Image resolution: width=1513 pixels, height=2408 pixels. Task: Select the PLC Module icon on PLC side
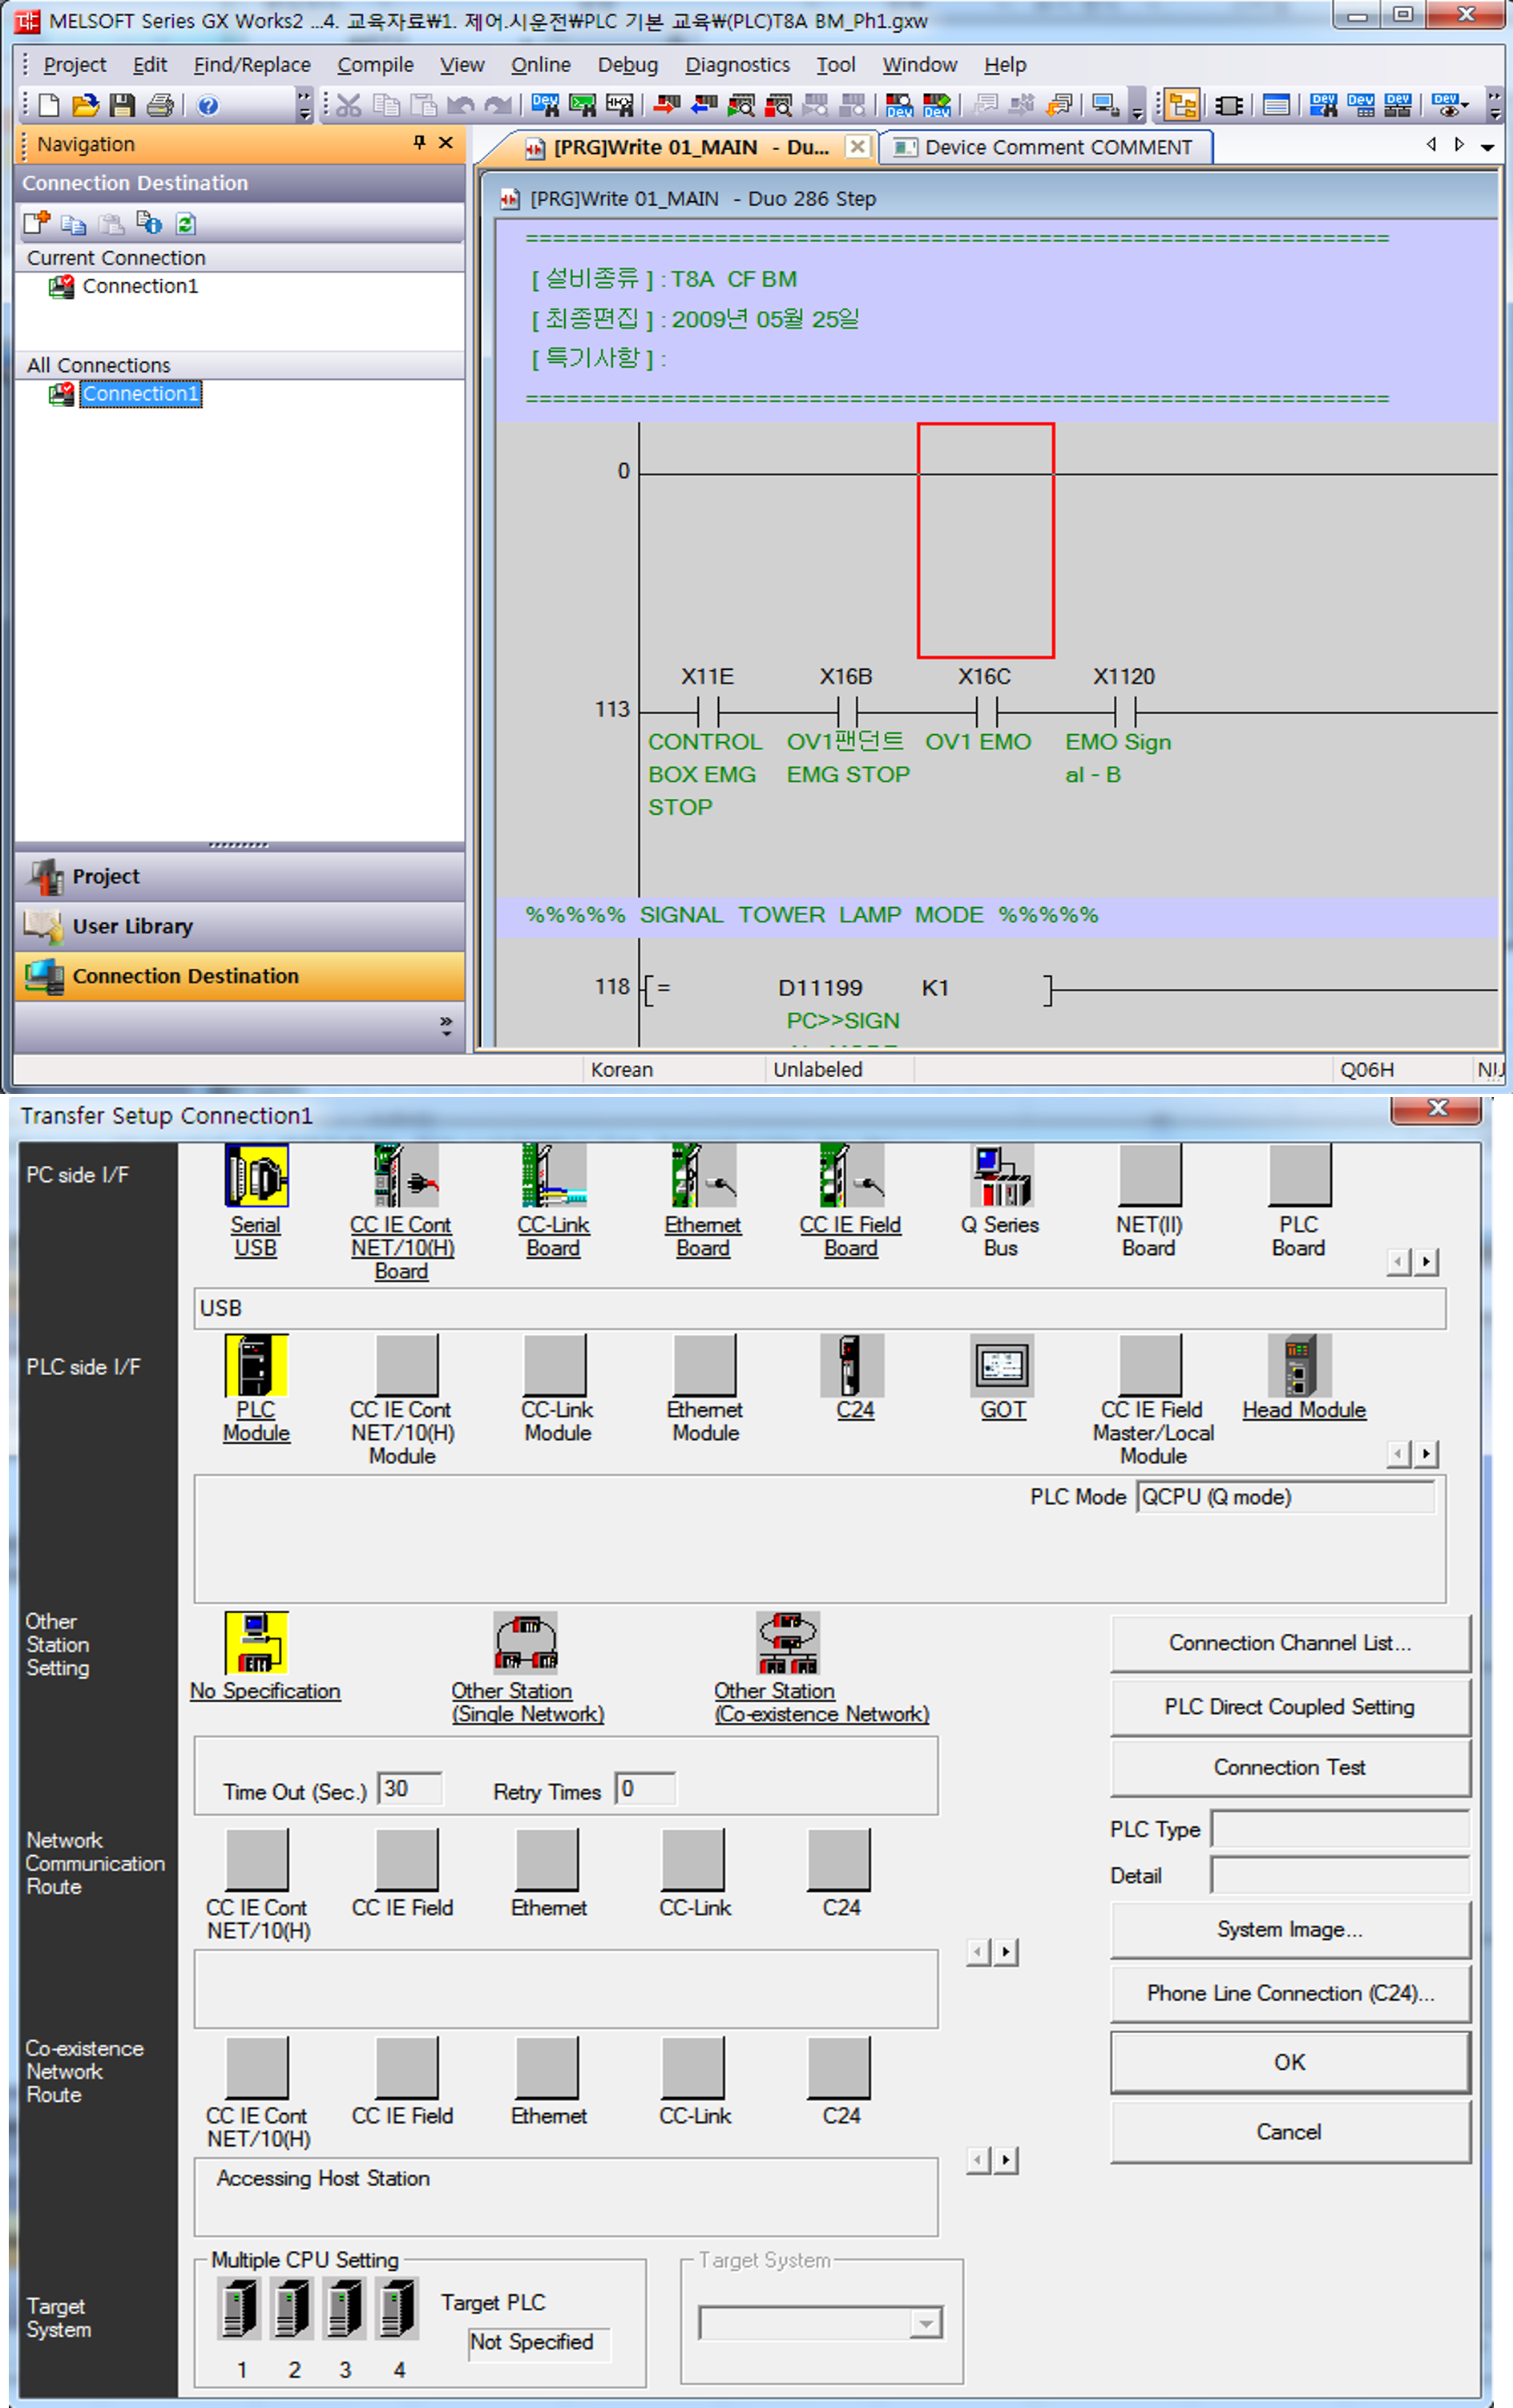256,1364
